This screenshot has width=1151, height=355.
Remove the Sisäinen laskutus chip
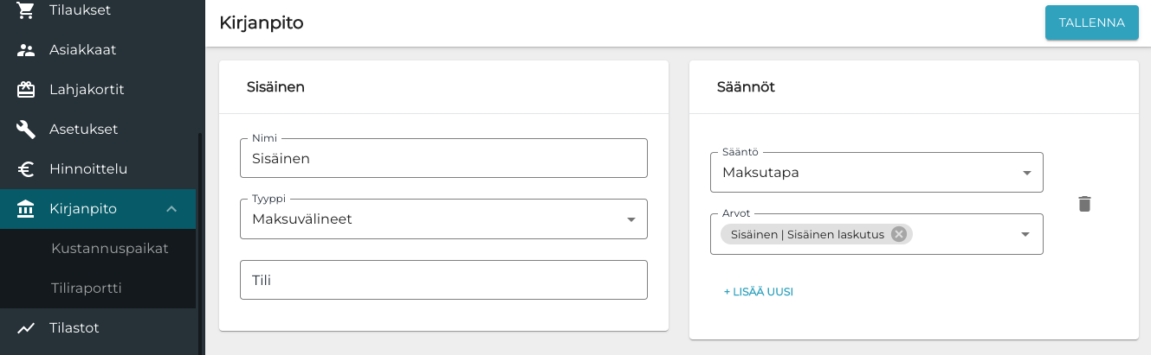tap(899, 234)
